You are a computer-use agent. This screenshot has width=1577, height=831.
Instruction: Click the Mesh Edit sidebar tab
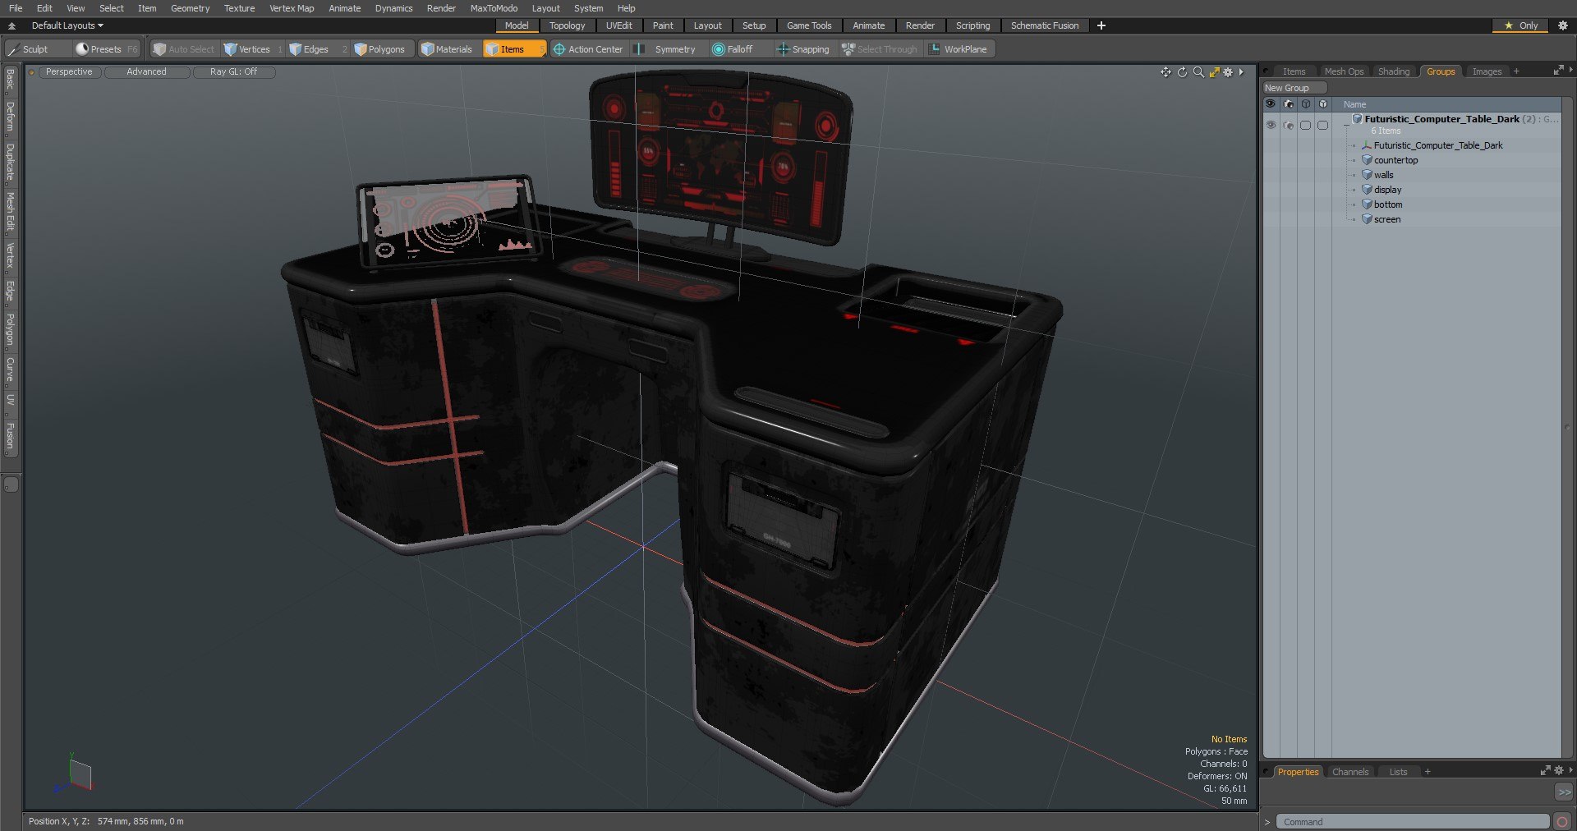(x=10, y=212)
